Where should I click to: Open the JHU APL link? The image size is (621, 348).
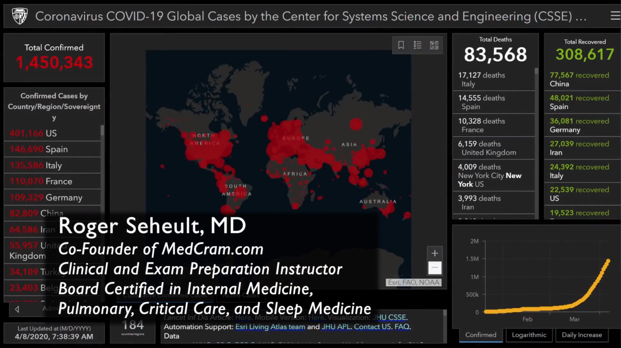click(336, 327)
